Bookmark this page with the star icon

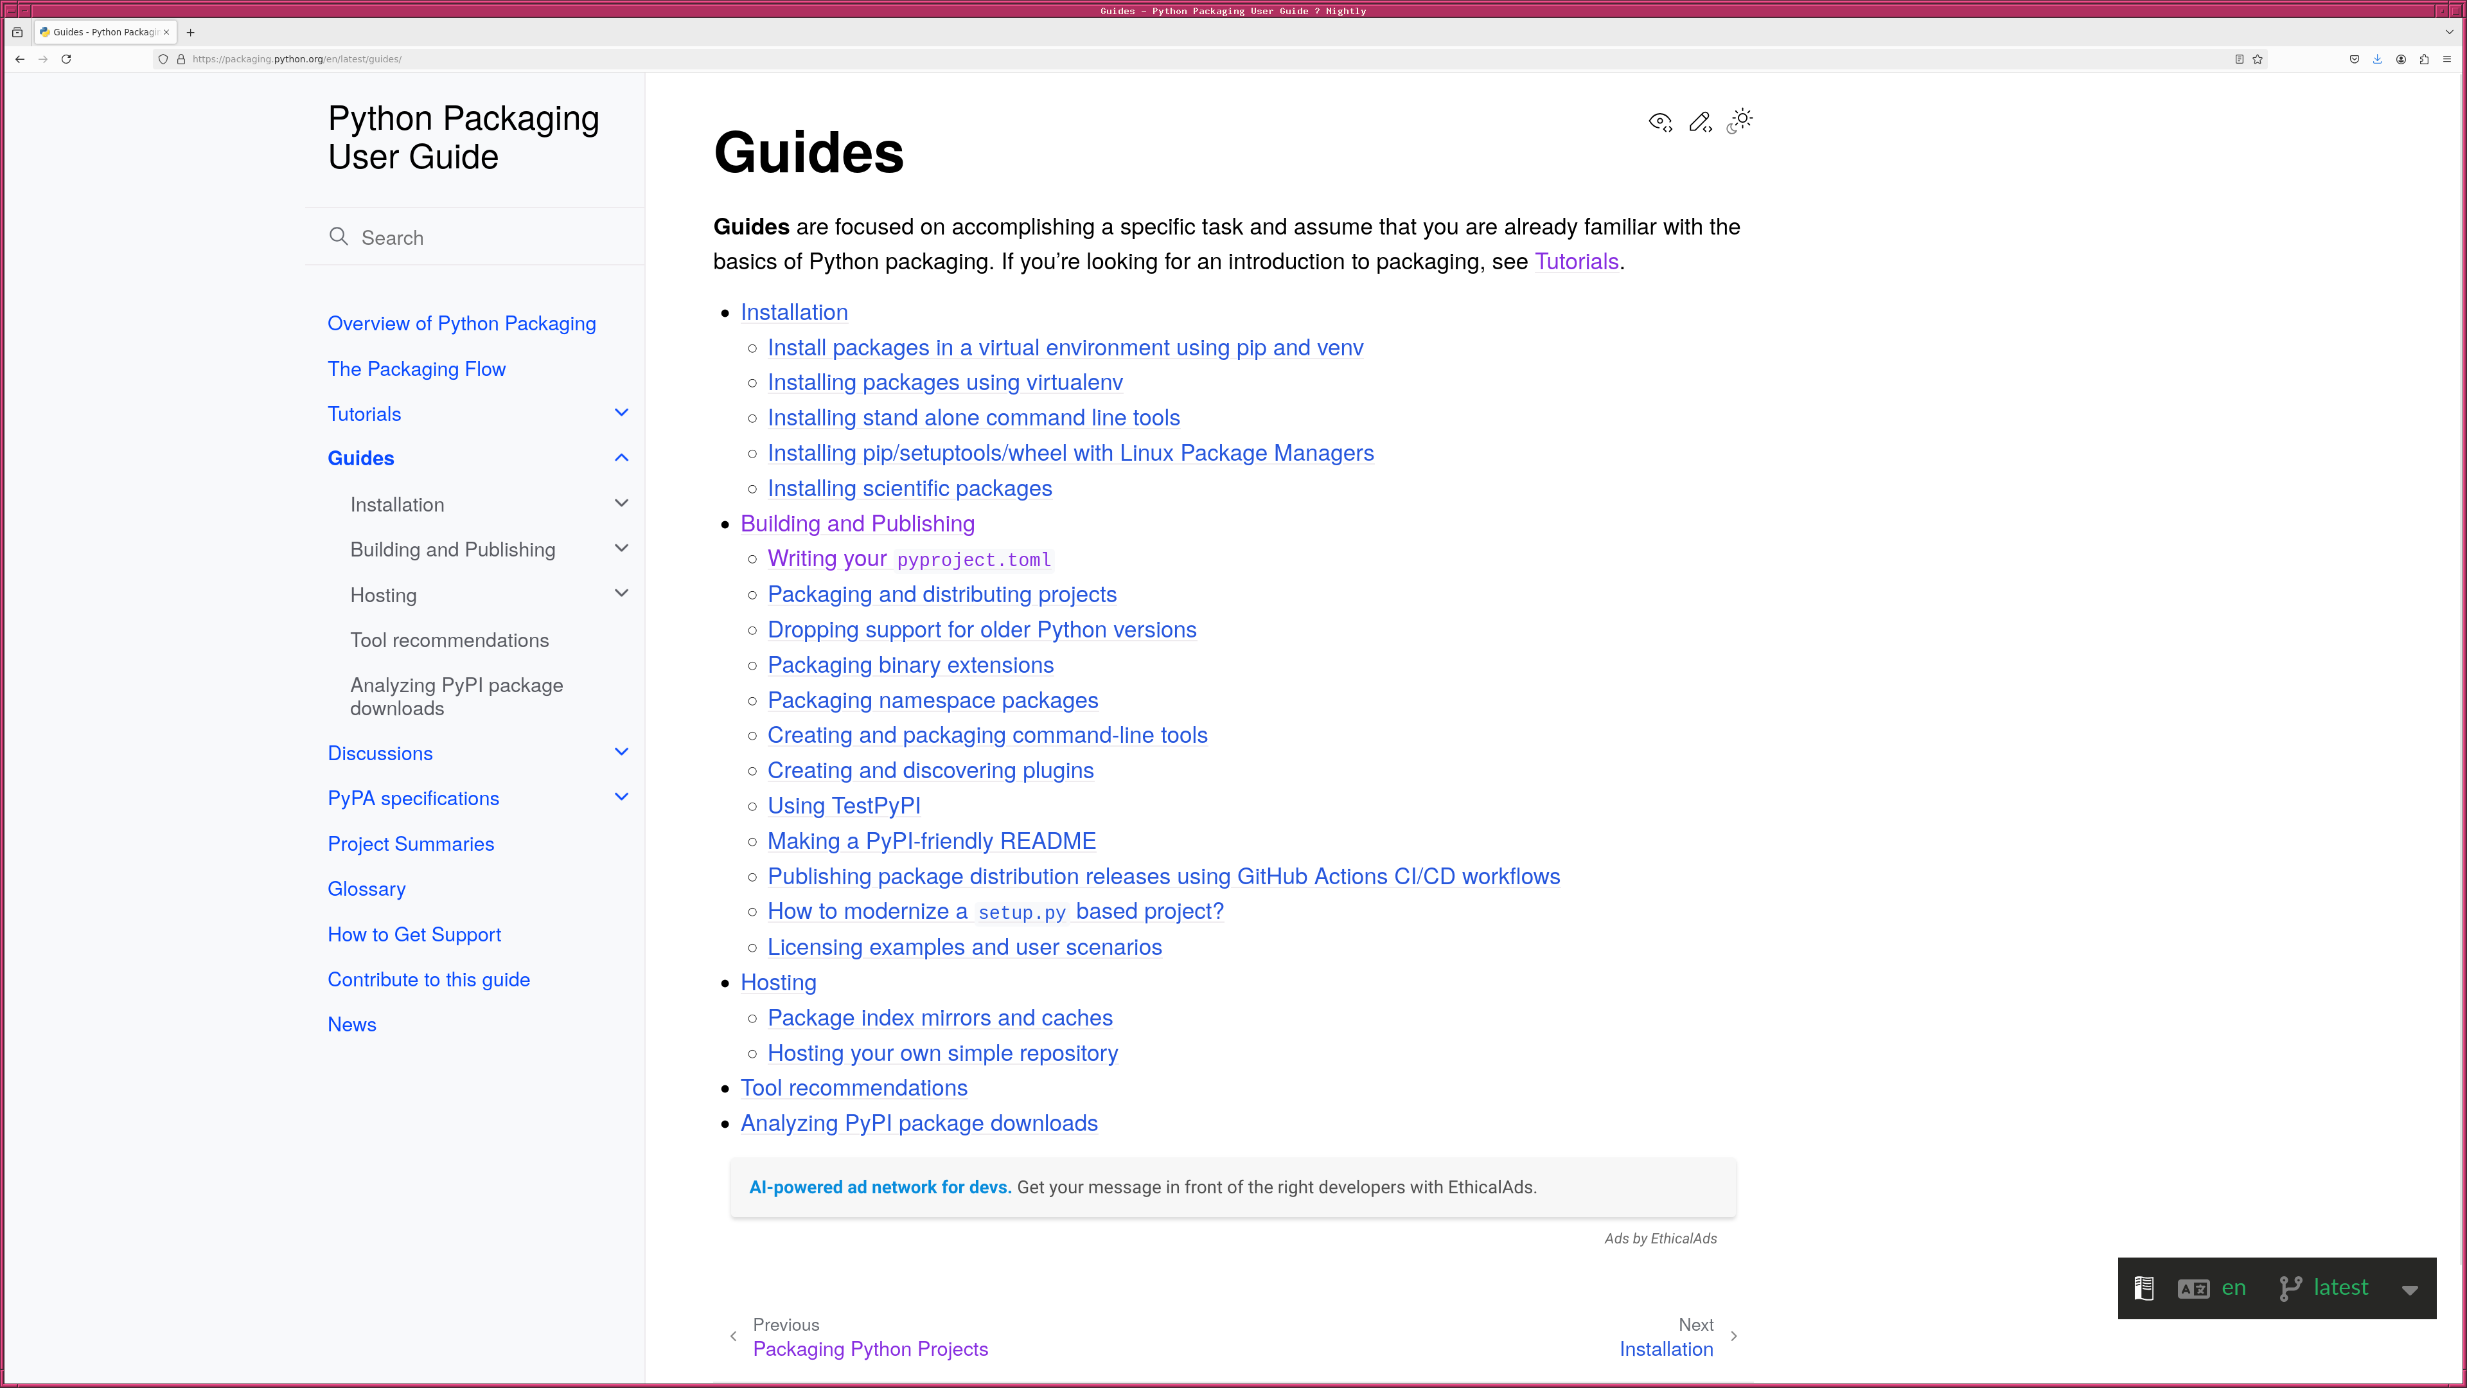(2258, 59)
